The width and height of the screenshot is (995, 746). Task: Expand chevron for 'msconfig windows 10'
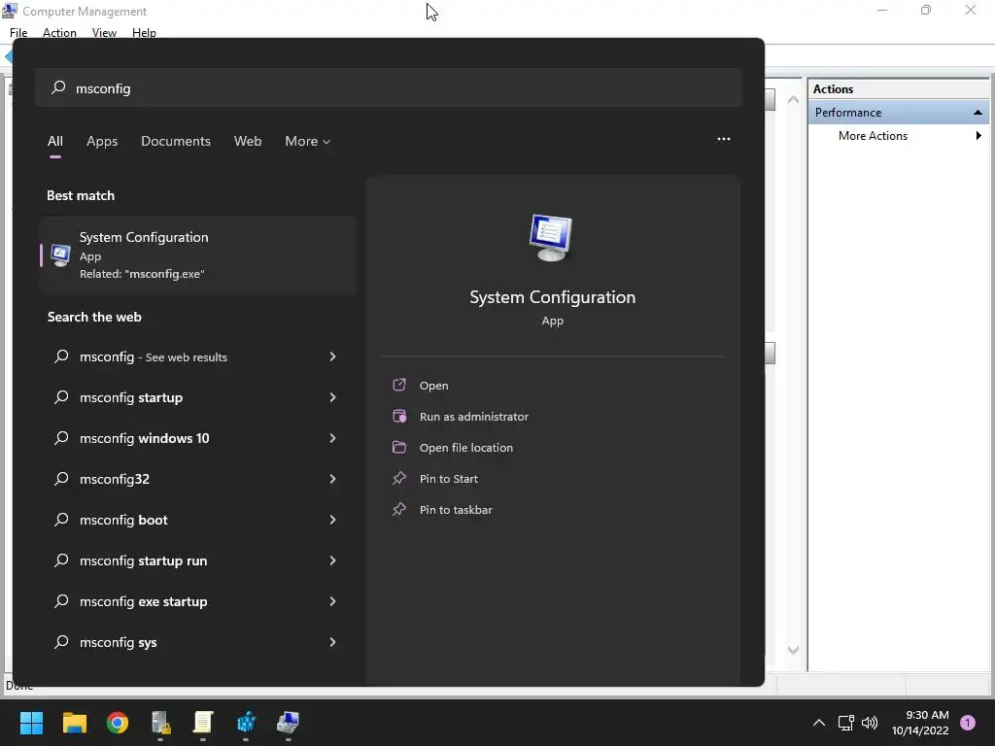[332, 438]
